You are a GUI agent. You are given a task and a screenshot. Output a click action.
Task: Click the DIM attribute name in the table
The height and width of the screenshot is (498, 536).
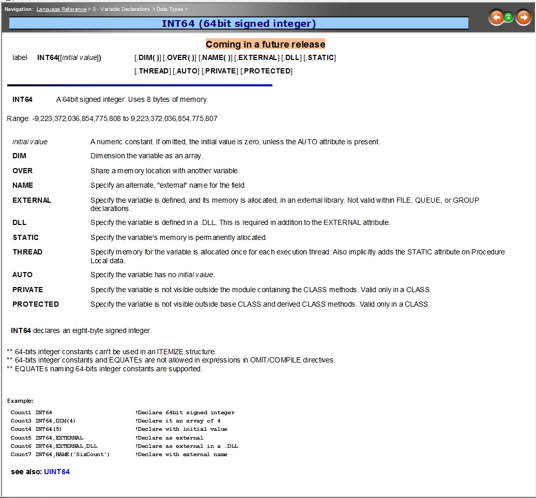tap(19, 156)
